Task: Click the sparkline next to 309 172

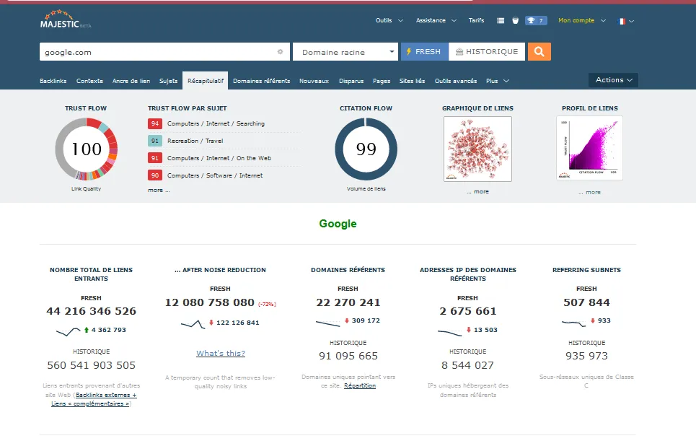Action: 328,323
